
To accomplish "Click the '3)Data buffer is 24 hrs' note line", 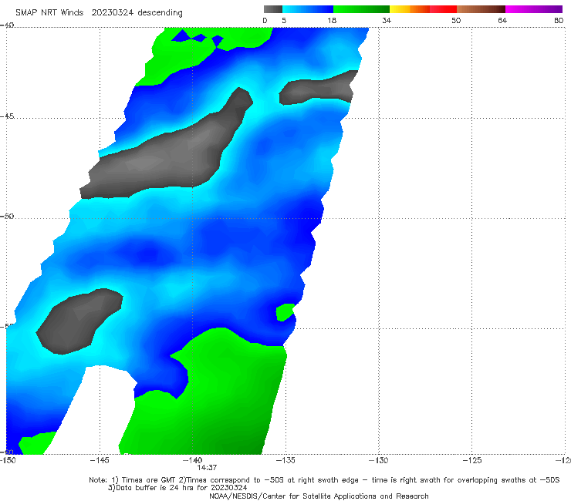I will [x=177, y=488].
